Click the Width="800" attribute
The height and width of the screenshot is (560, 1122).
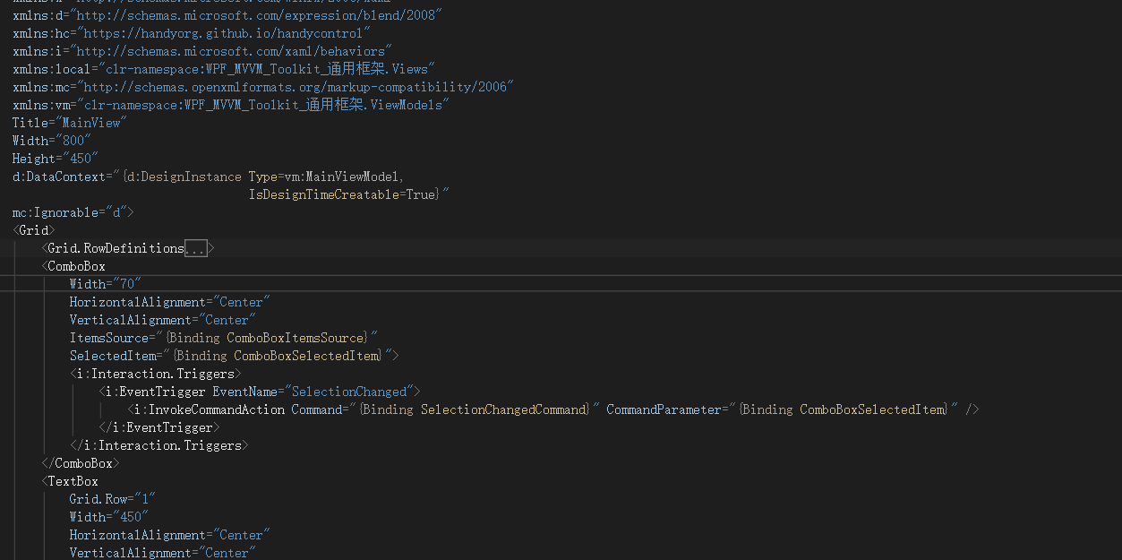[x=52, y=141]
